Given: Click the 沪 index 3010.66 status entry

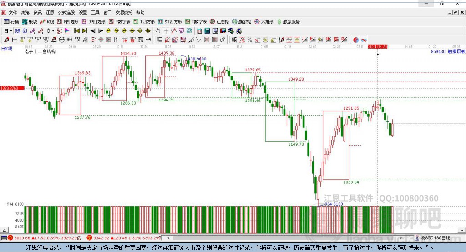Looking at the screenshot, I should coord(44,238).
